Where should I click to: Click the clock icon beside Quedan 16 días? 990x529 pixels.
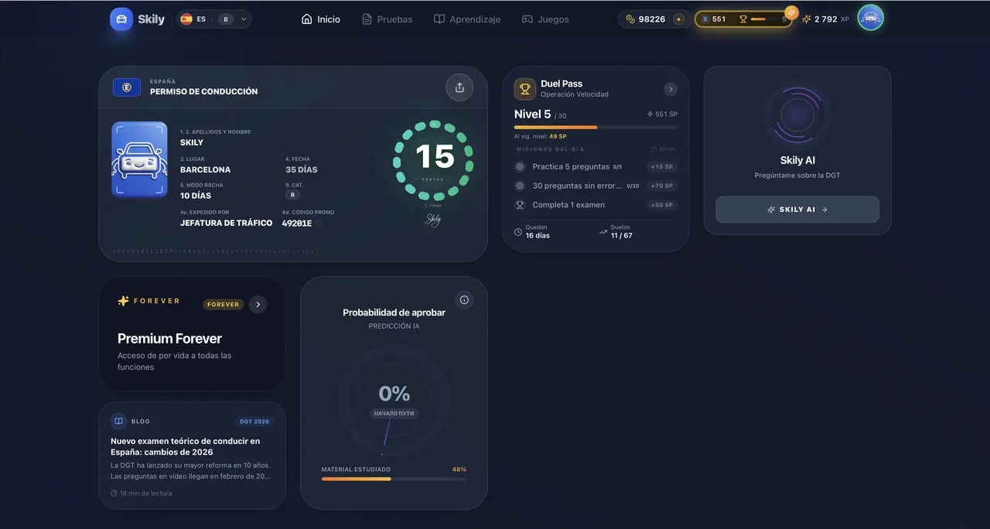tap(518, 231)
